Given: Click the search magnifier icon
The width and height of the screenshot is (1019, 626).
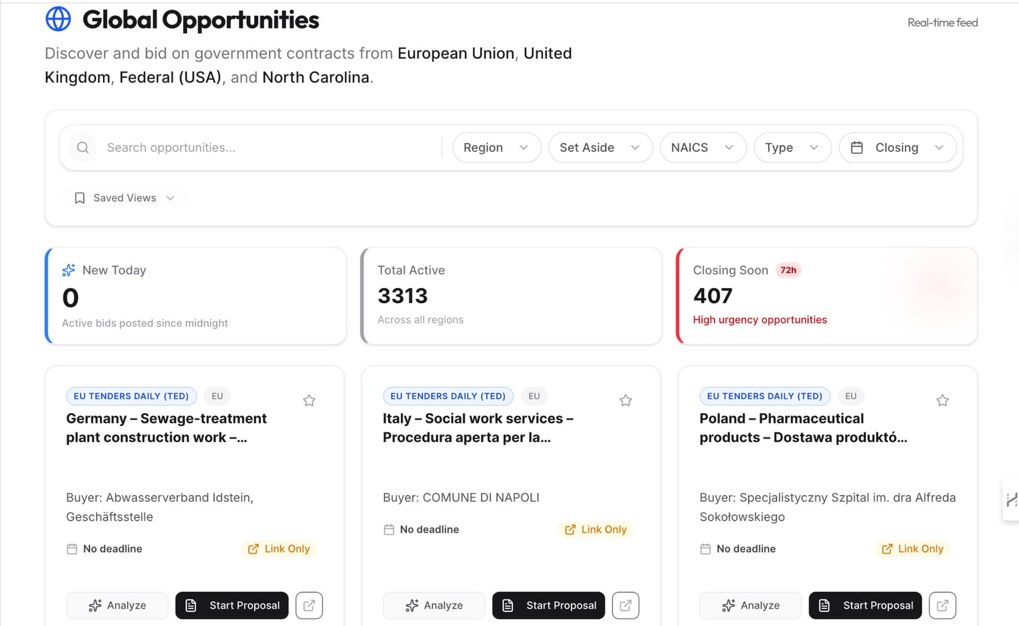Looking at the screenshot, I should (x=82, y=147).
